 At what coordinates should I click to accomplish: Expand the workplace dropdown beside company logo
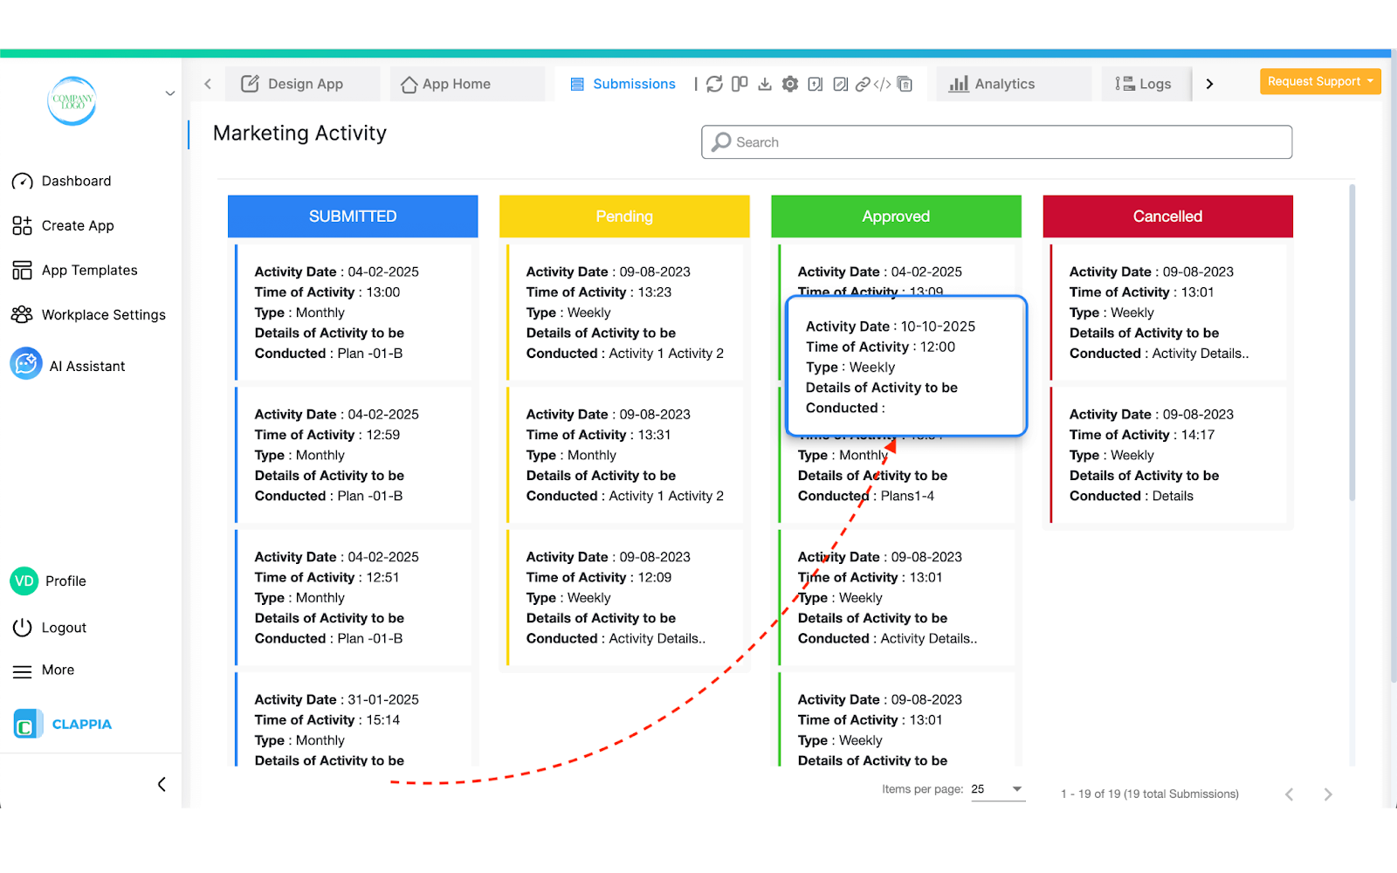(170, 93)
